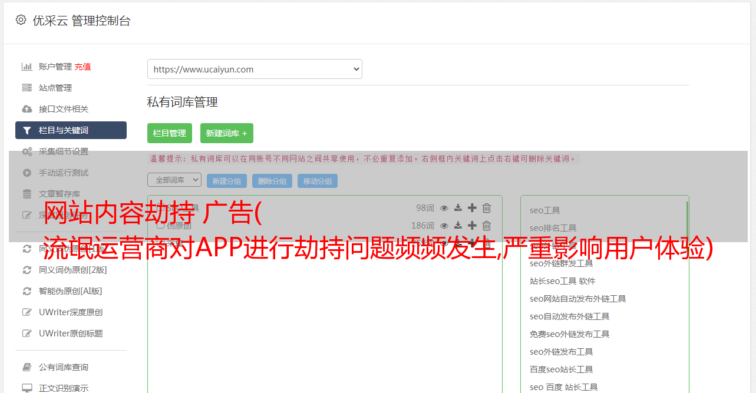Select keyword 'seo网站自动发布外链工具'
Screen dimensions: 756x393
578,299
